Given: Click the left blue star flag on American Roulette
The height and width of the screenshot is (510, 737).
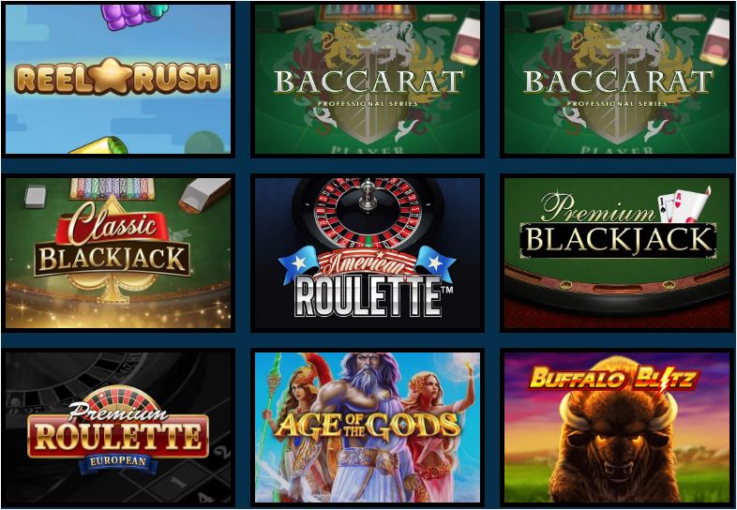Looking at the screenshot, I should pos(298,264).
